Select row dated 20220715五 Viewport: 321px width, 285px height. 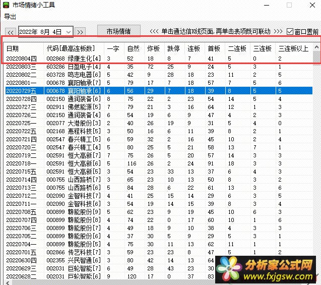tap(158, 172)
